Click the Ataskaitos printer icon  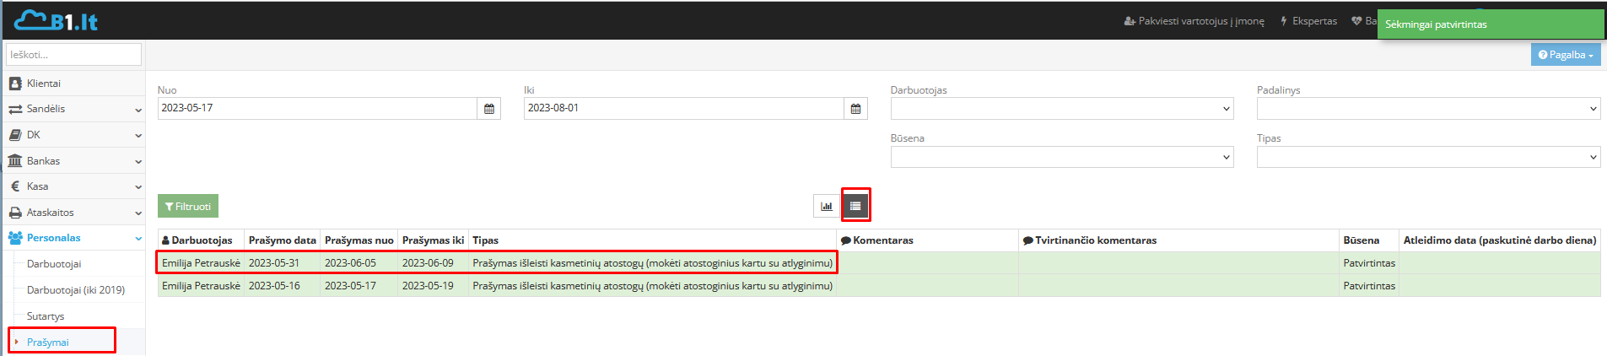coord(15,213)
